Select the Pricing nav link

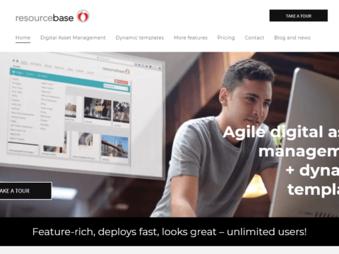click(x=226, y=37)
